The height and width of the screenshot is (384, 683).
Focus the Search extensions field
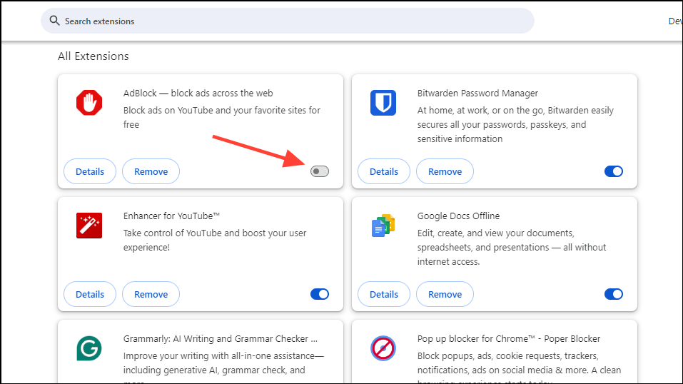(288, 21)
